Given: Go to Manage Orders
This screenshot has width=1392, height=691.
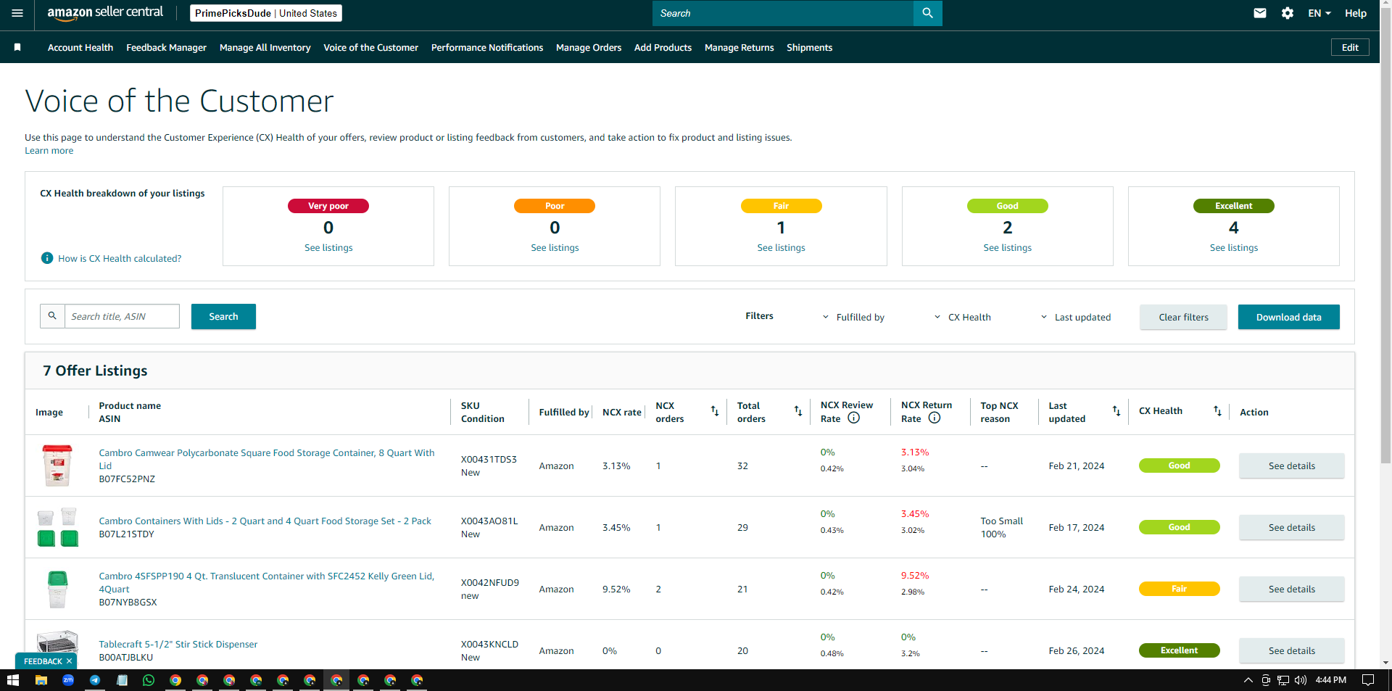Looking at the screenshot, I should tap(589, 47).
